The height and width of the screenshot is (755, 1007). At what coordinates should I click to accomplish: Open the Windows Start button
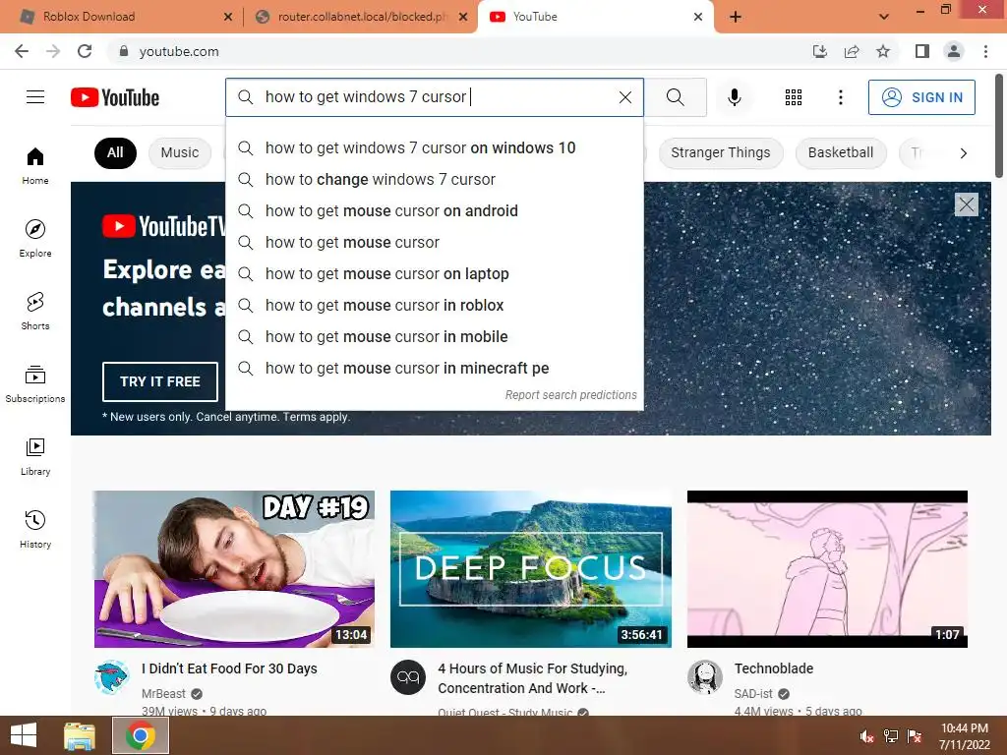24,735
